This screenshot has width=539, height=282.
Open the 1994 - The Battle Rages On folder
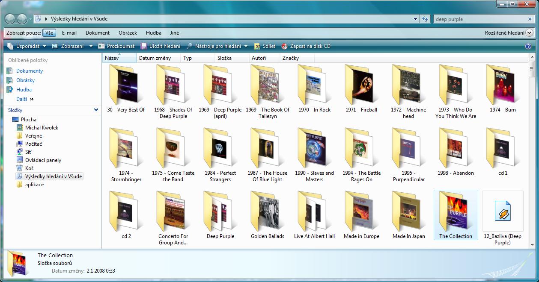tap(361, 155)
